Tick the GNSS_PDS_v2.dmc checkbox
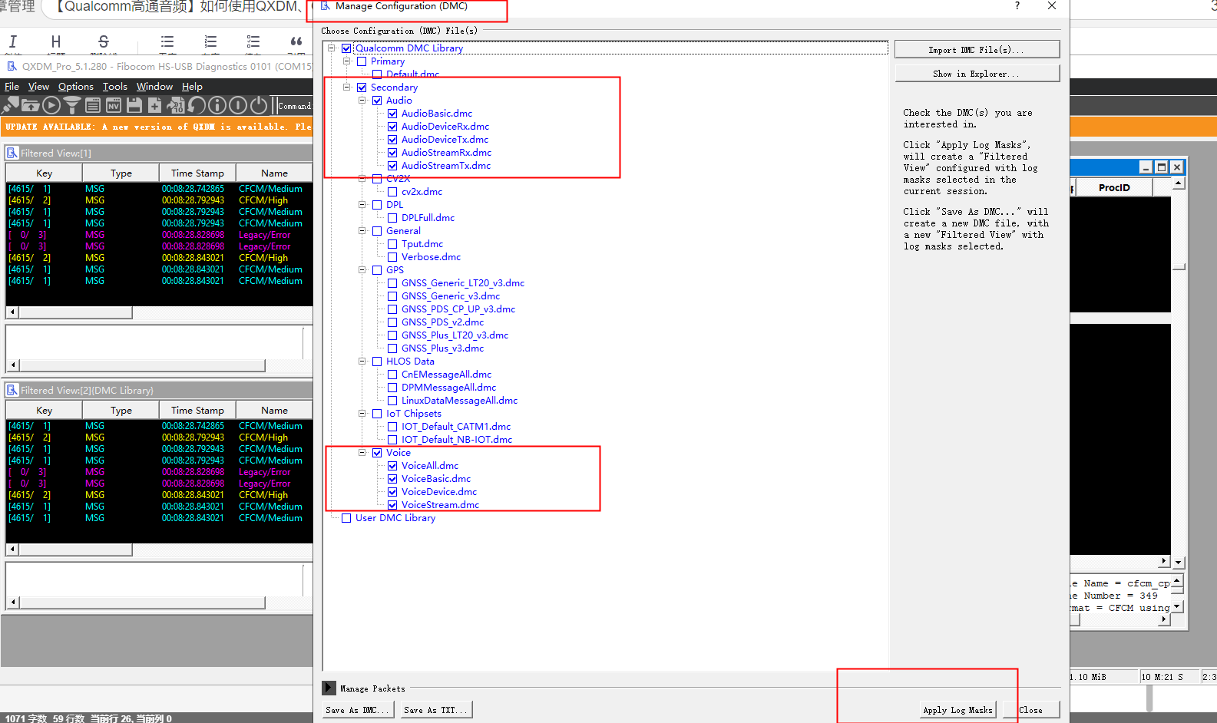The height and width of the screenshot is (723, 1217). click(392, 322)
